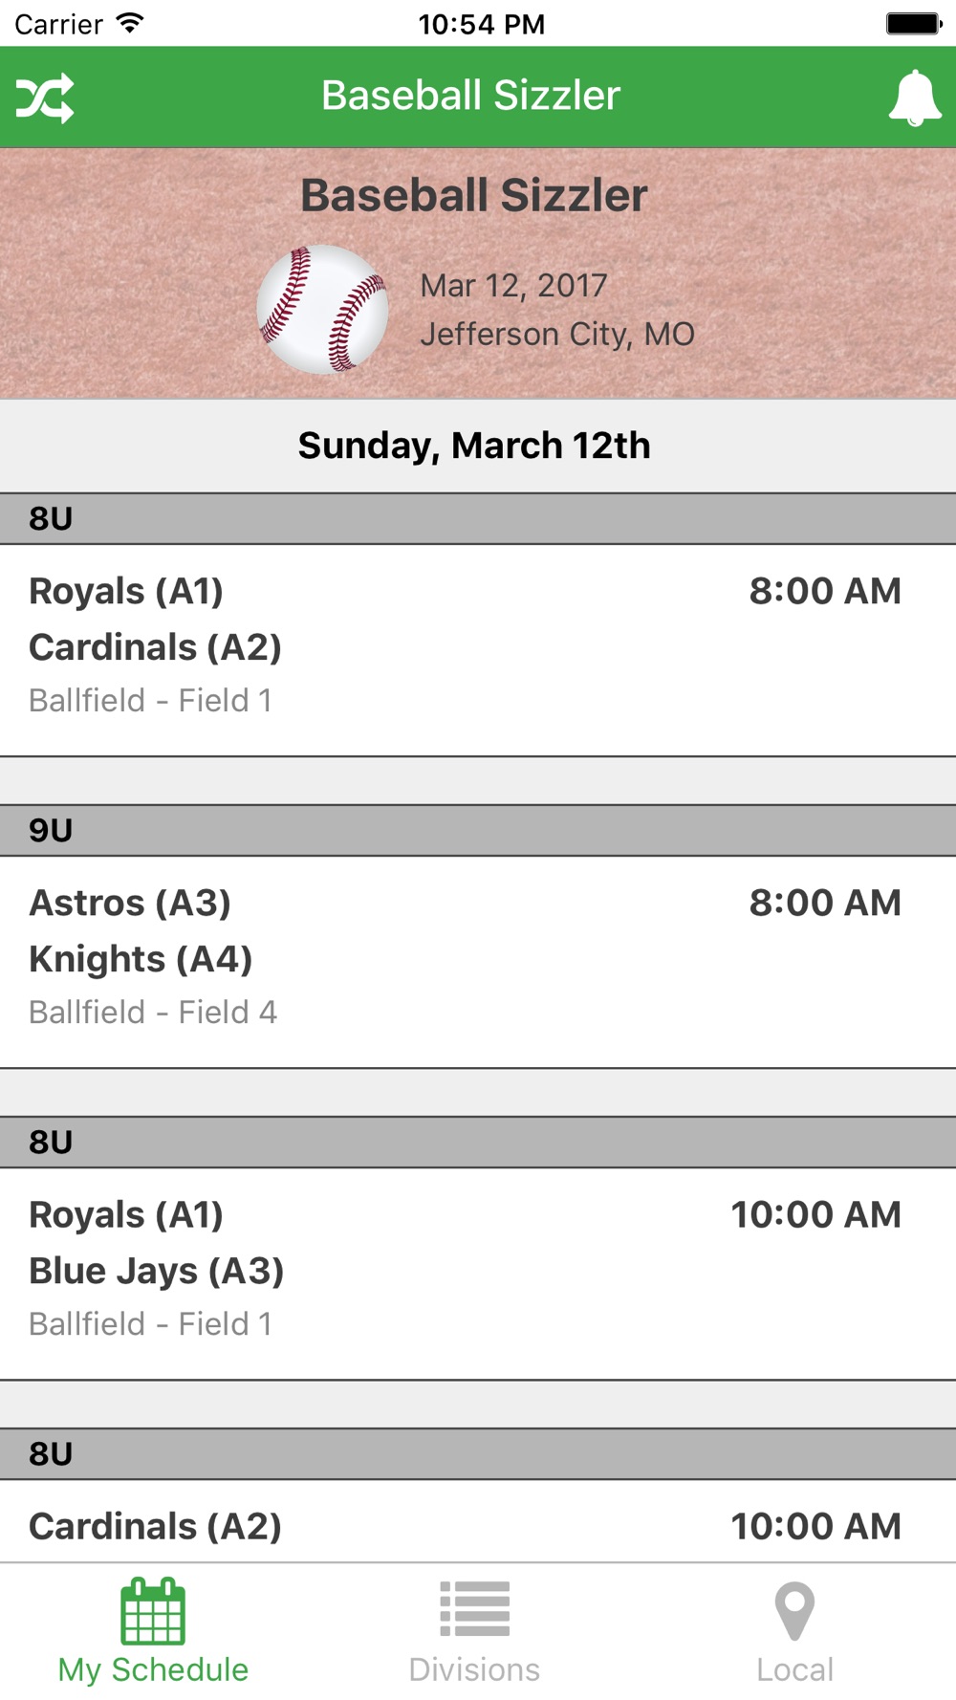
Task: Tap the baseball logo image
Action: (x=323, y=309)
